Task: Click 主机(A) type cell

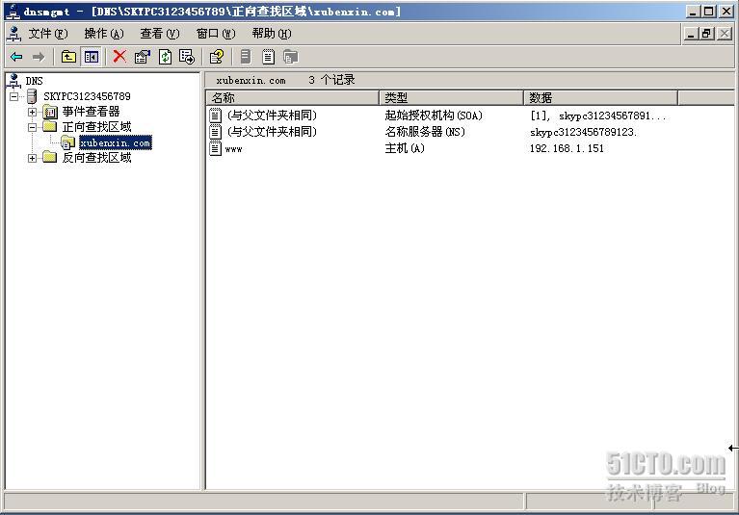Action: tap(405, 148)
